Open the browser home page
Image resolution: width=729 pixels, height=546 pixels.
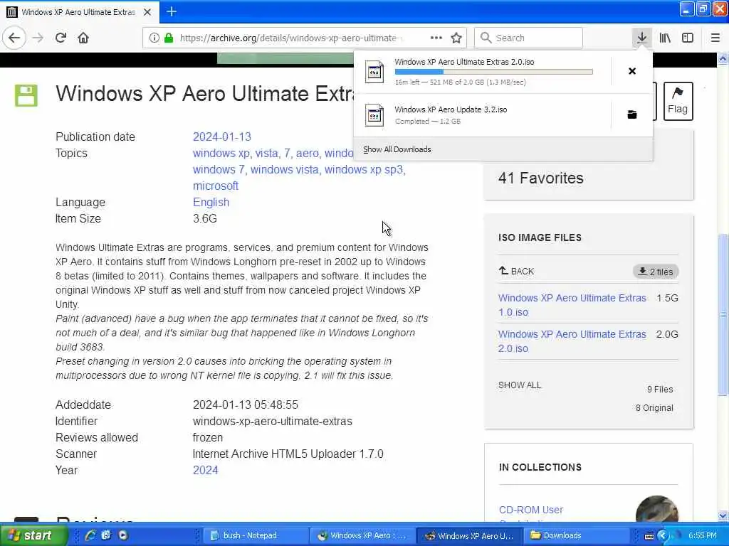click(x=83, y=38)
